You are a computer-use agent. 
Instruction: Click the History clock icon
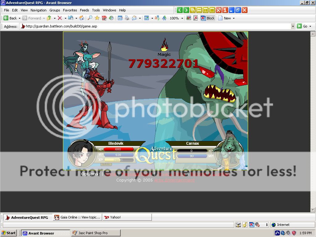point(111,18)
